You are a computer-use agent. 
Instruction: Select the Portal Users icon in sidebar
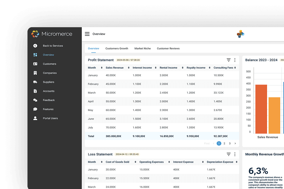(x=36, y=118)
